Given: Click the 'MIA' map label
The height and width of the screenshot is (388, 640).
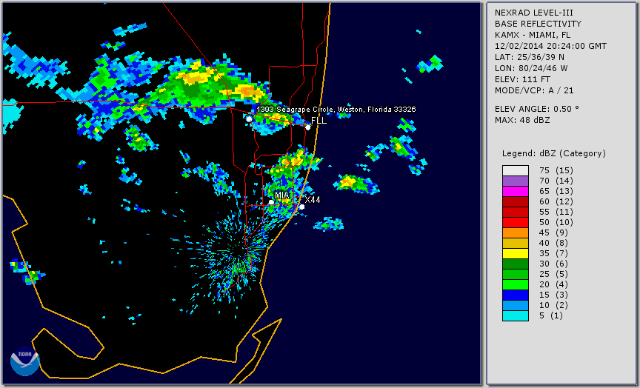Looking at the screenshot, I should coord(282,195).
